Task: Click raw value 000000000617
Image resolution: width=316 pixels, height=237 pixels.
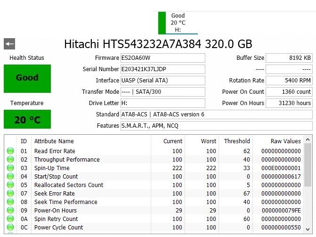Action: (x=281, y=177)
